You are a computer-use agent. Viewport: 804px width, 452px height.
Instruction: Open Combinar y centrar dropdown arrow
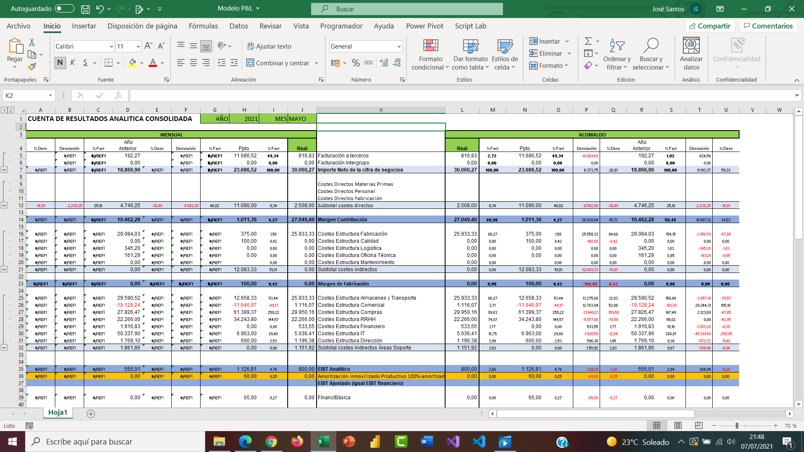(317, 63)
